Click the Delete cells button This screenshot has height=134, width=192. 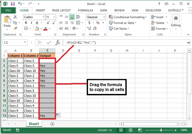pyautogui.click(x=158, y=23)
